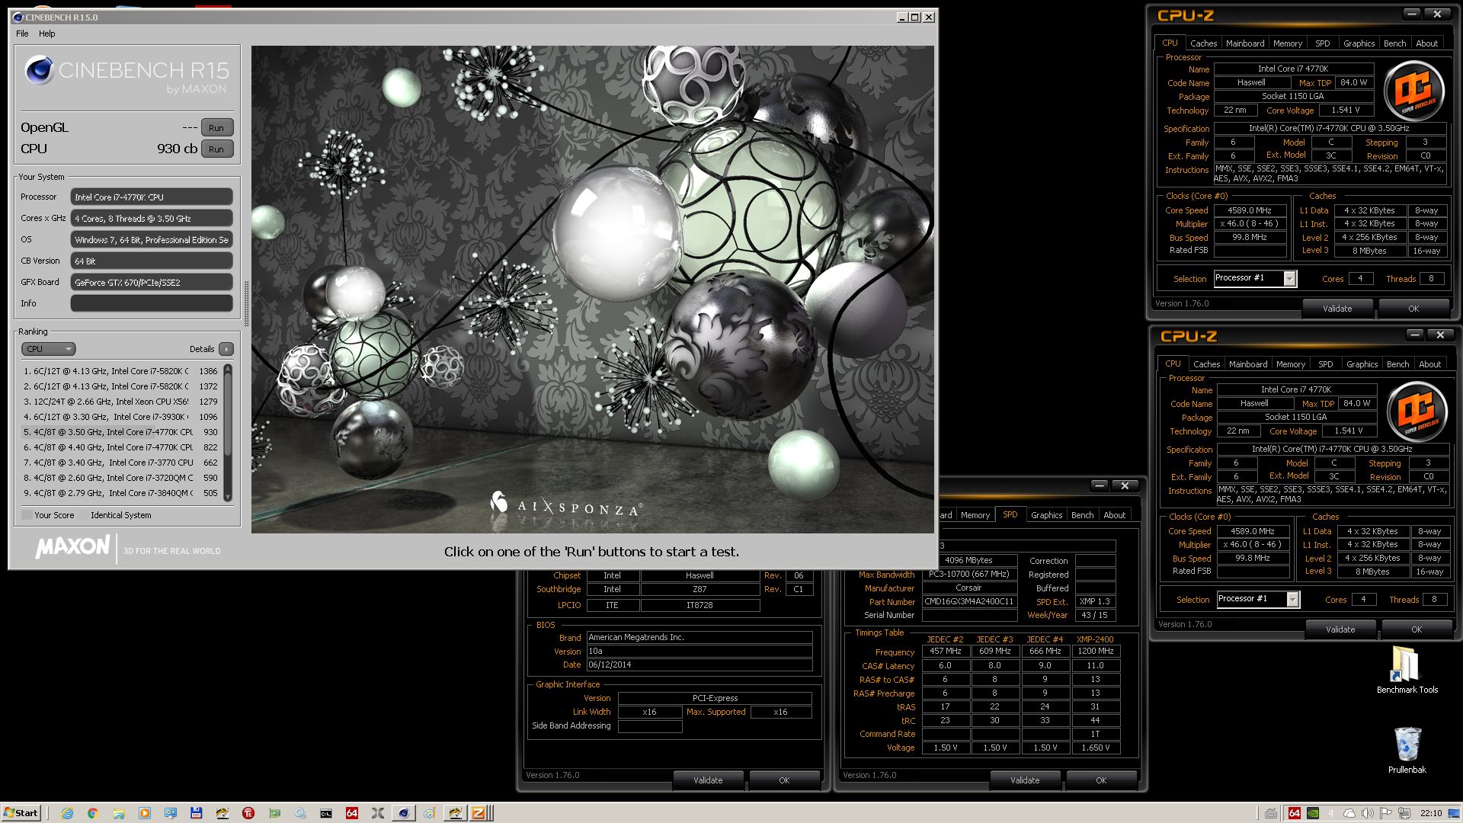1463x823 pixels.
Task: Click the green graphics card taskbar icon
Action: [x=274, y=813]
